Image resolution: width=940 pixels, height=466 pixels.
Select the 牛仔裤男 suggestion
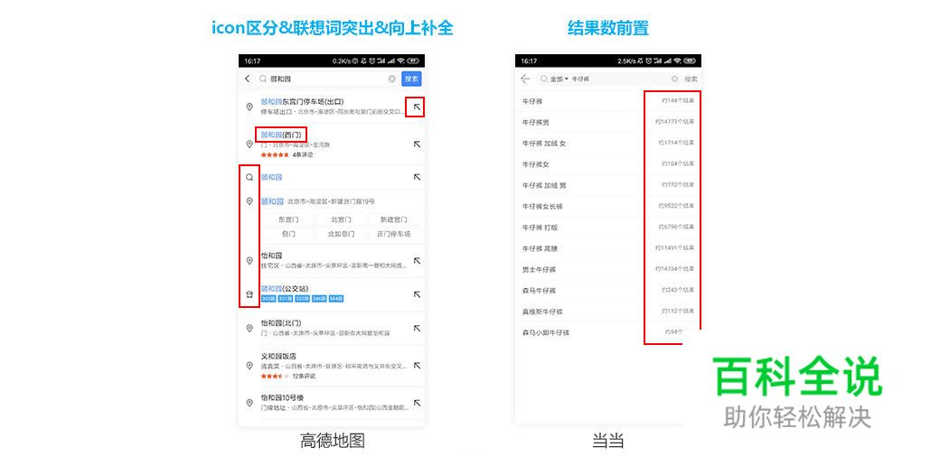608,122
